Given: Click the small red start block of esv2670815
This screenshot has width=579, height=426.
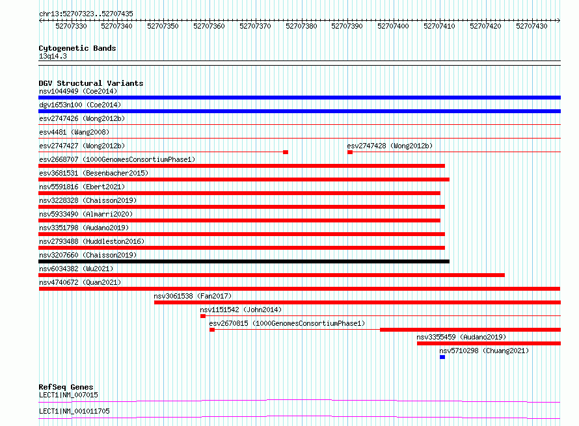Looking at the screenshot, I should (x=212, y=330).
